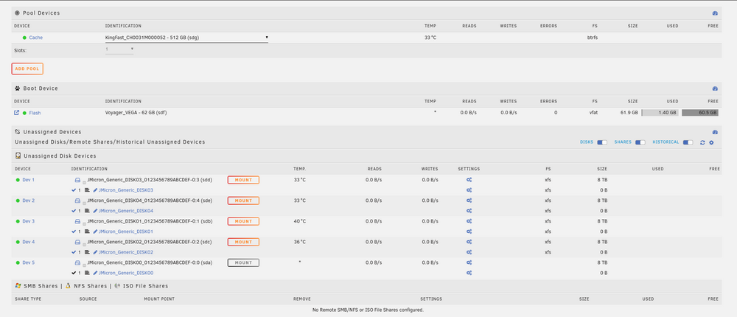The image size is (737, 317).
Task: Mount Dev 2 disk (sde)
Action: 243,201
